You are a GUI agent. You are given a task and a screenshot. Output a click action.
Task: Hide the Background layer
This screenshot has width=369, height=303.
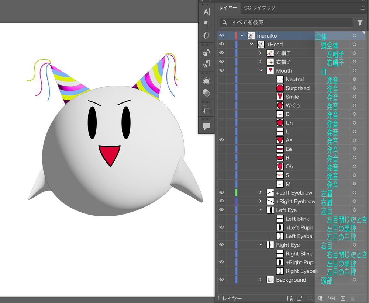tap(221, 280)
